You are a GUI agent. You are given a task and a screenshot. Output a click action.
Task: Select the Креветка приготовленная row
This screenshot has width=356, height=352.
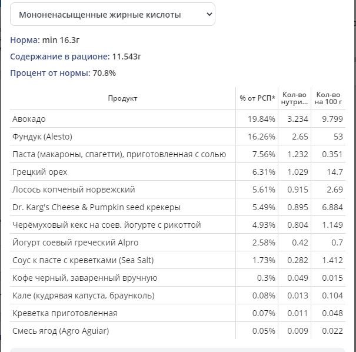tap(178, 313)
